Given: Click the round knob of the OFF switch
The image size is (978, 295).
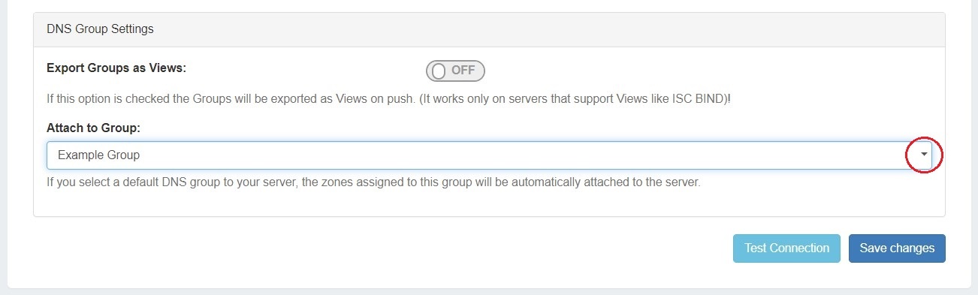Looking at the screenshot, I should coord(439,71).
